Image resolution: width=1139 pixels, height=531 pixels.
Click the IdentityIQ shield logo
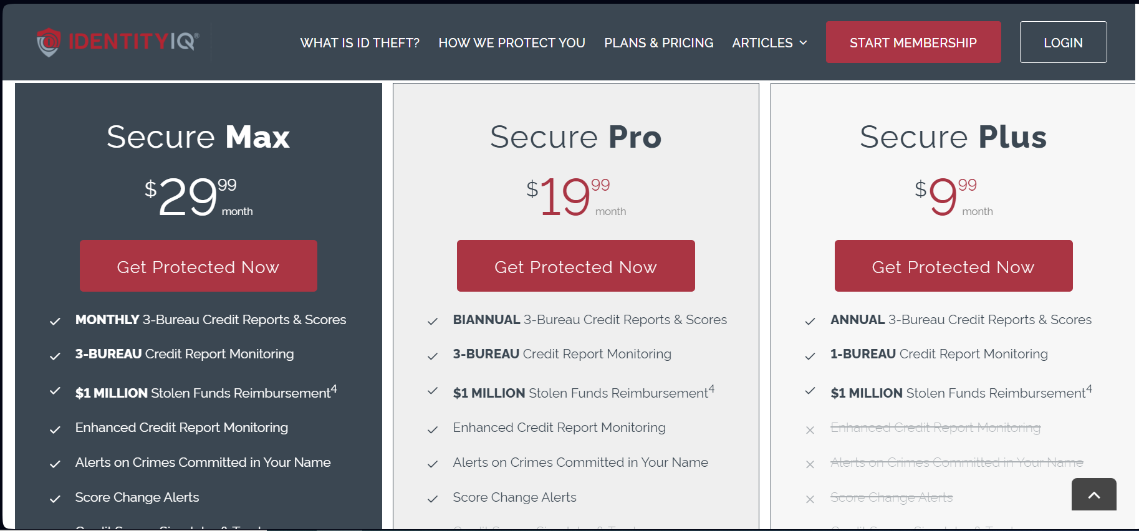pyautogui.click(x=49, y=42)
